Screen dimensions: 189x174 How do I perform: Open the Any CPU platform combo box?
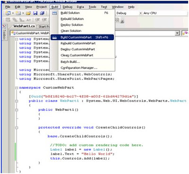(165, 13)
